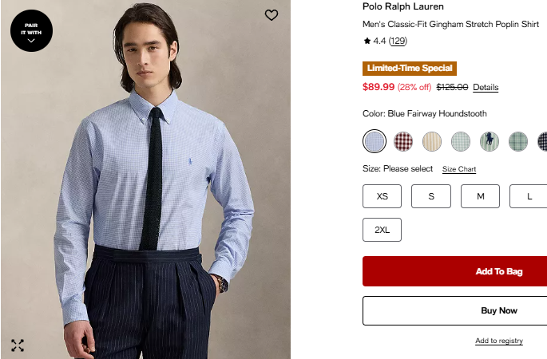Pick size L
Screen dimensions: 547x359
tap(529, 196)
